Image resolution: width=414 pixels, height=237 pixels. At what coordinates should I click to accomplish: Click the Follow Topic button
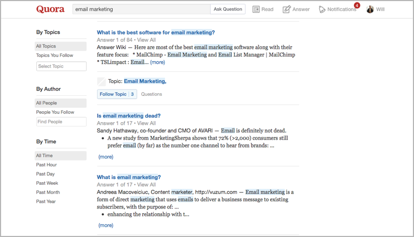[x=117, y=94]
